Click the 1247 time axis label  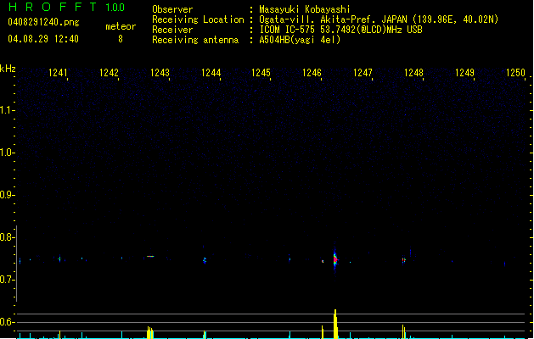tap(363, 73)
